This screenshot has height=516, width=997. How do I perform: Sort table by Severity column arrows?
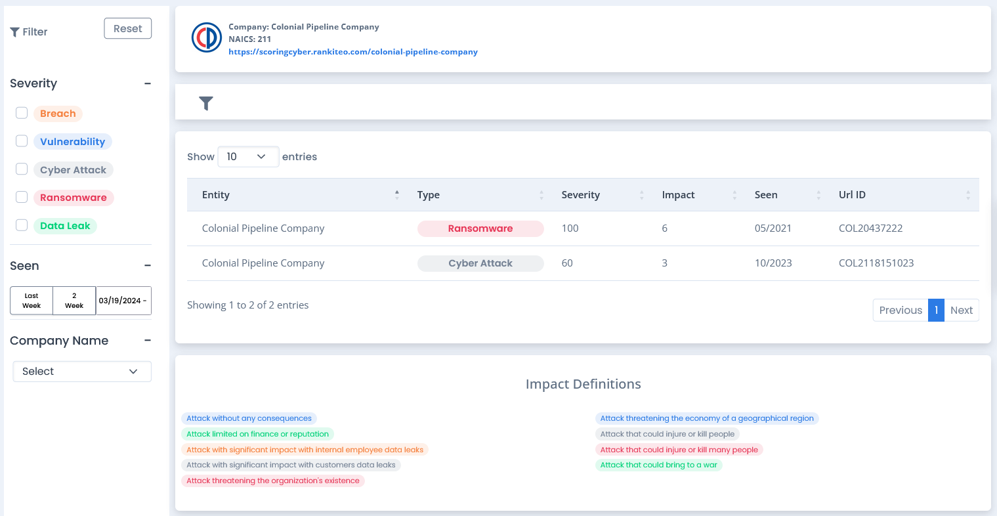point(641,195)
